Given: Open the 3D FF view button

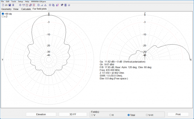Looking at the screenshot, I should click(x=73, y=114).
